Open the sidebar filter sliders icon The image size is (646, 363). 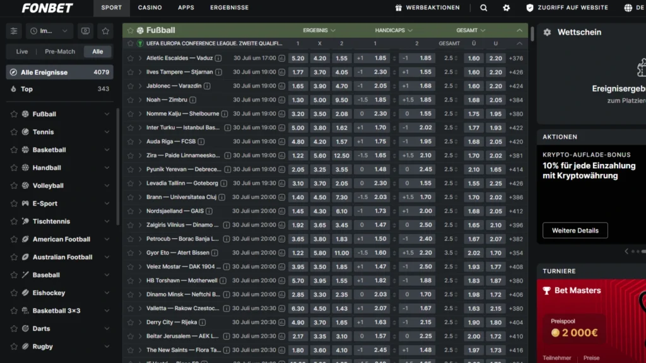14,31
